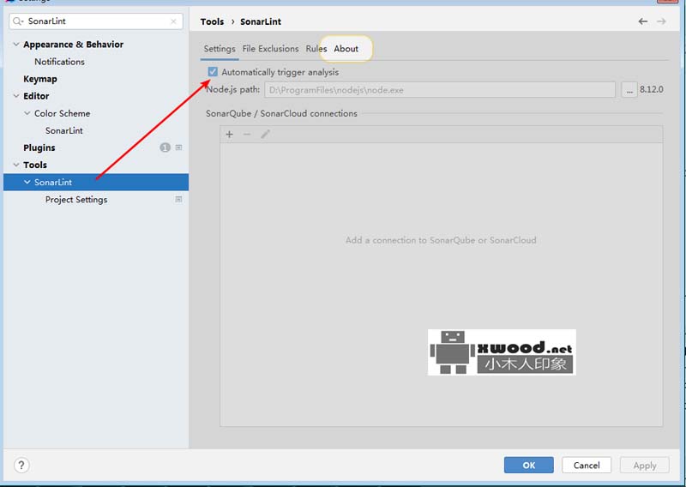Click the search magnifier icon
The height and width of the screenshot is (487, 686).
pyautogui.click(x=17, y=21)
